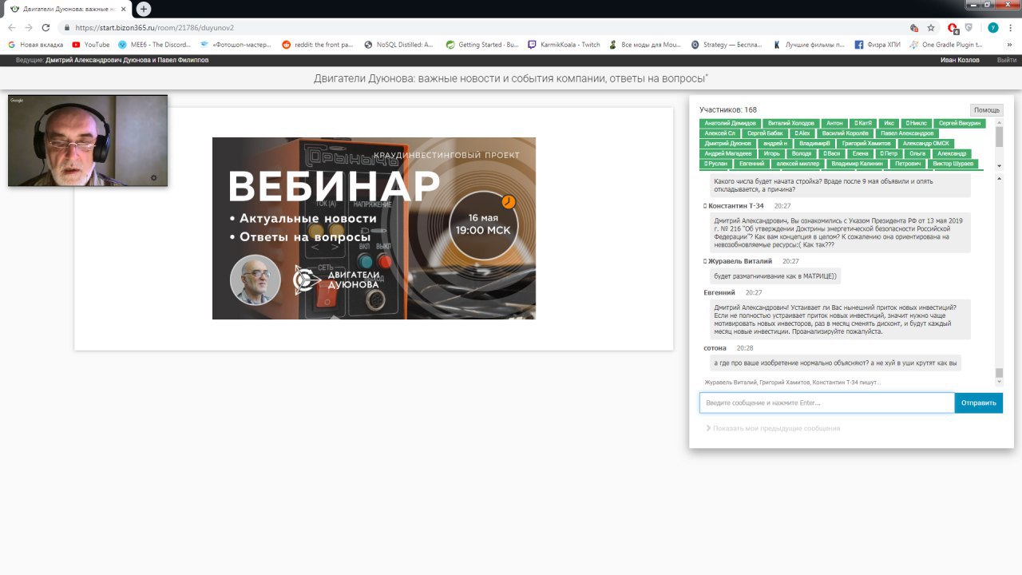View site security lock info
1022x575 pixels.
click(68, 27)
